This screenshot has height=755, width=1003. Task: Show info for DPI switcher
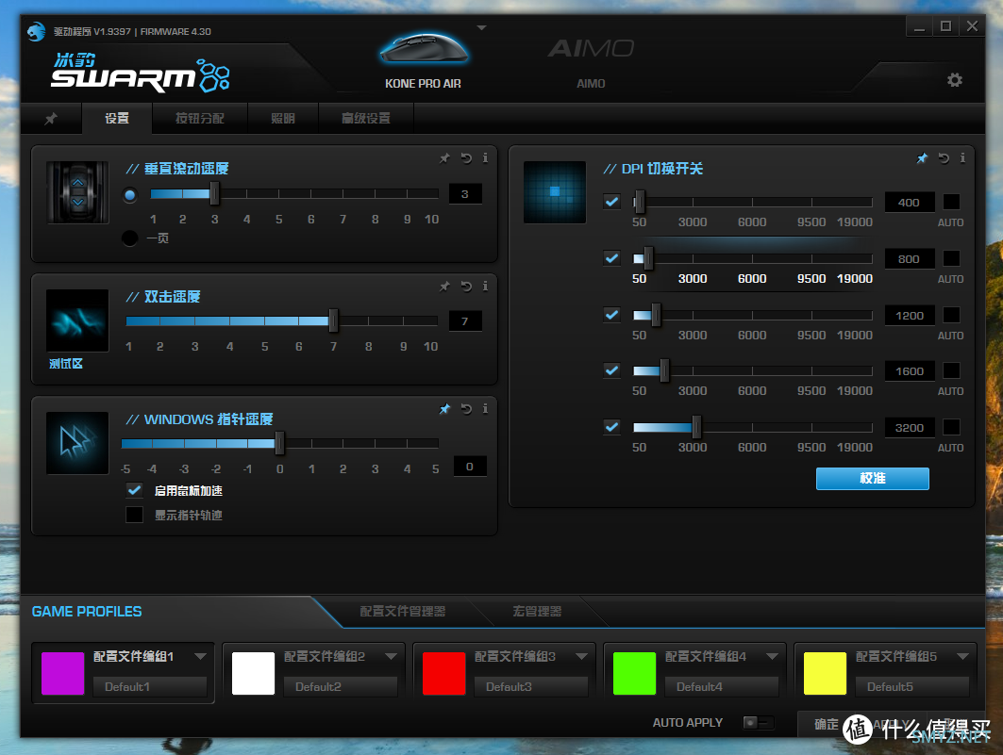(x=962, y=157)
